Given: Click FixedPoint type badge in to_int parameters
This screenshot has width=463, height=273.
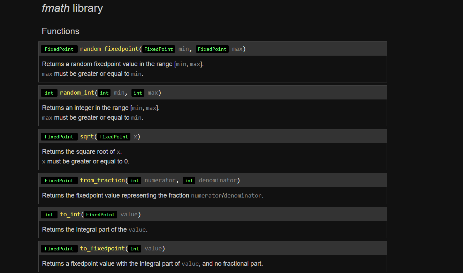Looking at the screenshot, I should point(100,215).
